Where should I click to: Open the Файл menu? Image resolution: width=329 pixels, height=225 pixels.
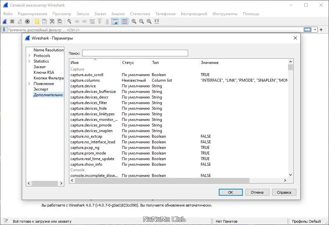pos(8,14)
